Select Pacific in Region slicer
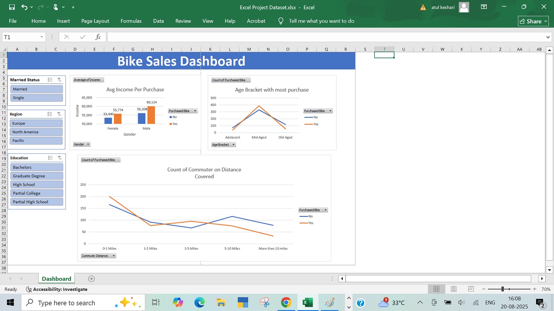Image resolution: width=554 pixels, height=311 pixels. pos(36,140)
